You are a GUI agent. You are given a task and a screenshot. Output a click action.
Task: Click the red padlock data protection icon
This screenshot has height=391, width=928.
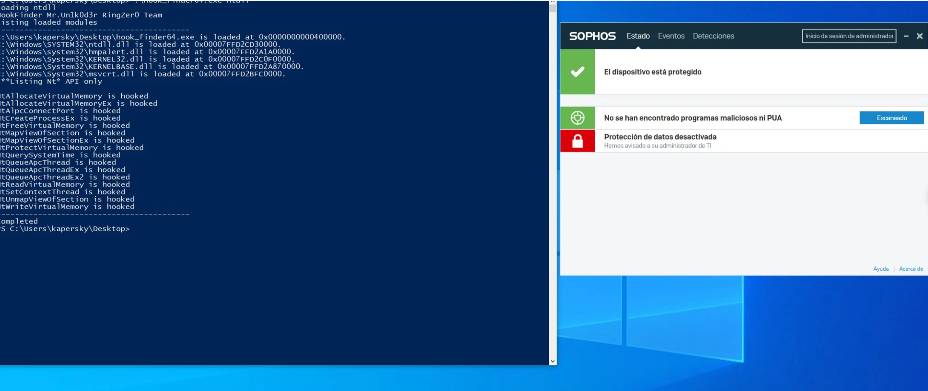tap(578, 141)
